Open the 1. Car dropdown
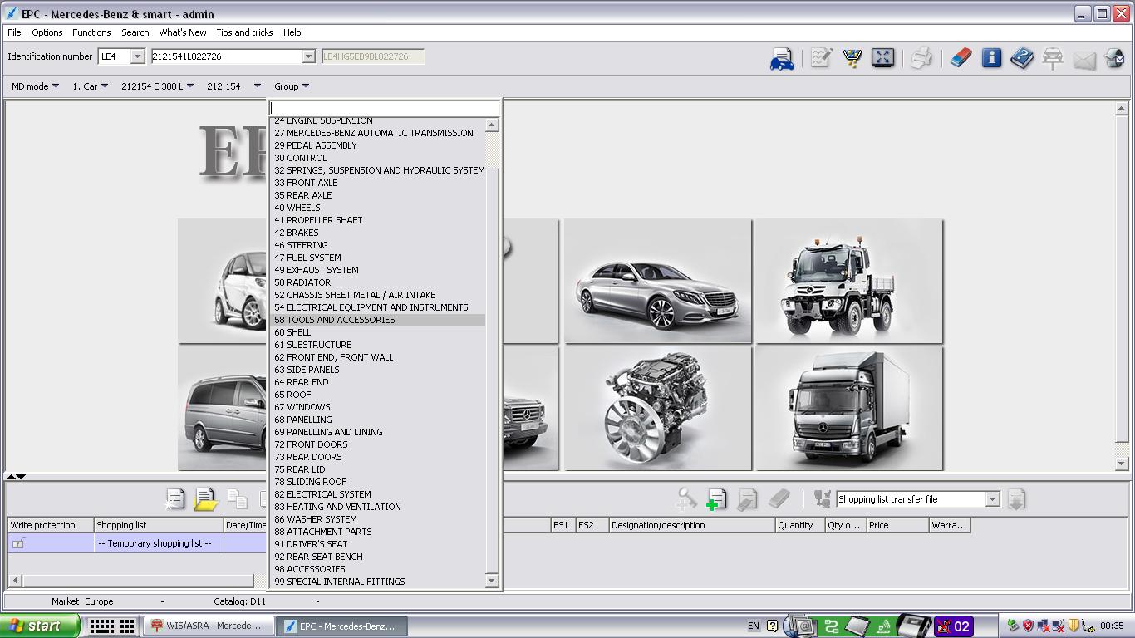The image size is (1135, 638). pos(90,86)
